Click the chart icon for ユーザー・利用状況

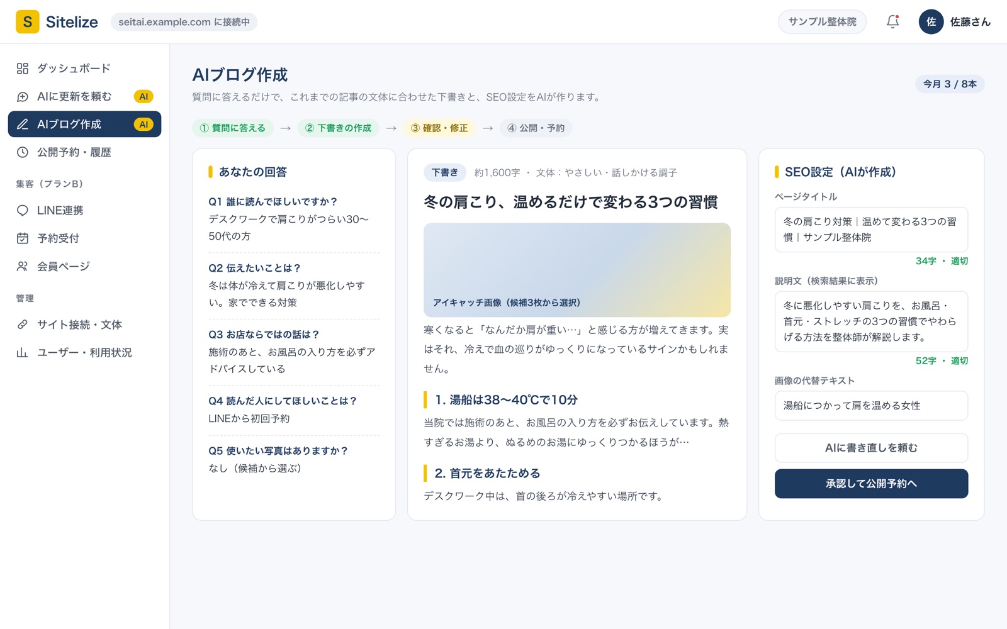coord(23,353)
